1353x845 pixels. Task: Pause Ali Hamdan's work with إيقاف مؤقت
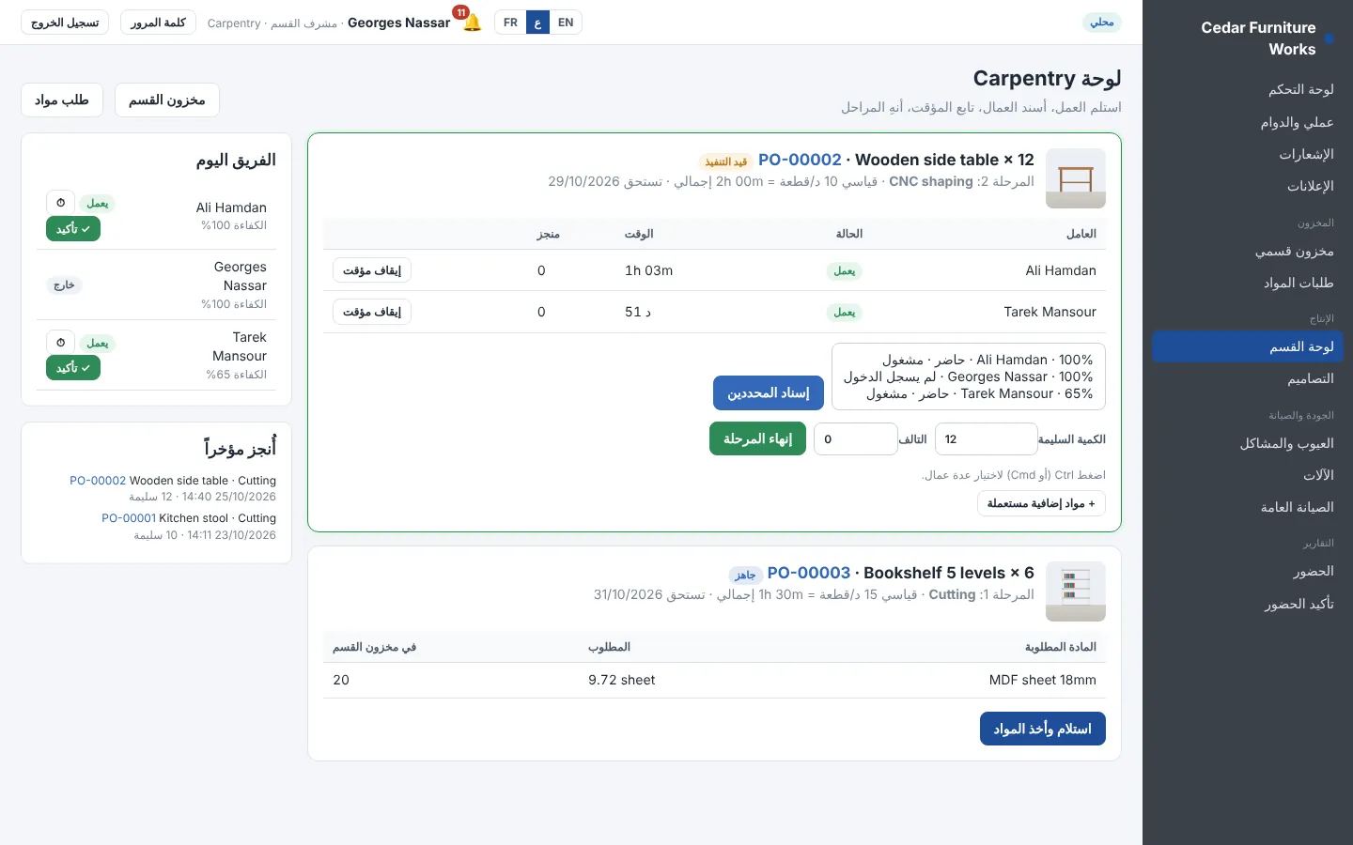[372, 270]
